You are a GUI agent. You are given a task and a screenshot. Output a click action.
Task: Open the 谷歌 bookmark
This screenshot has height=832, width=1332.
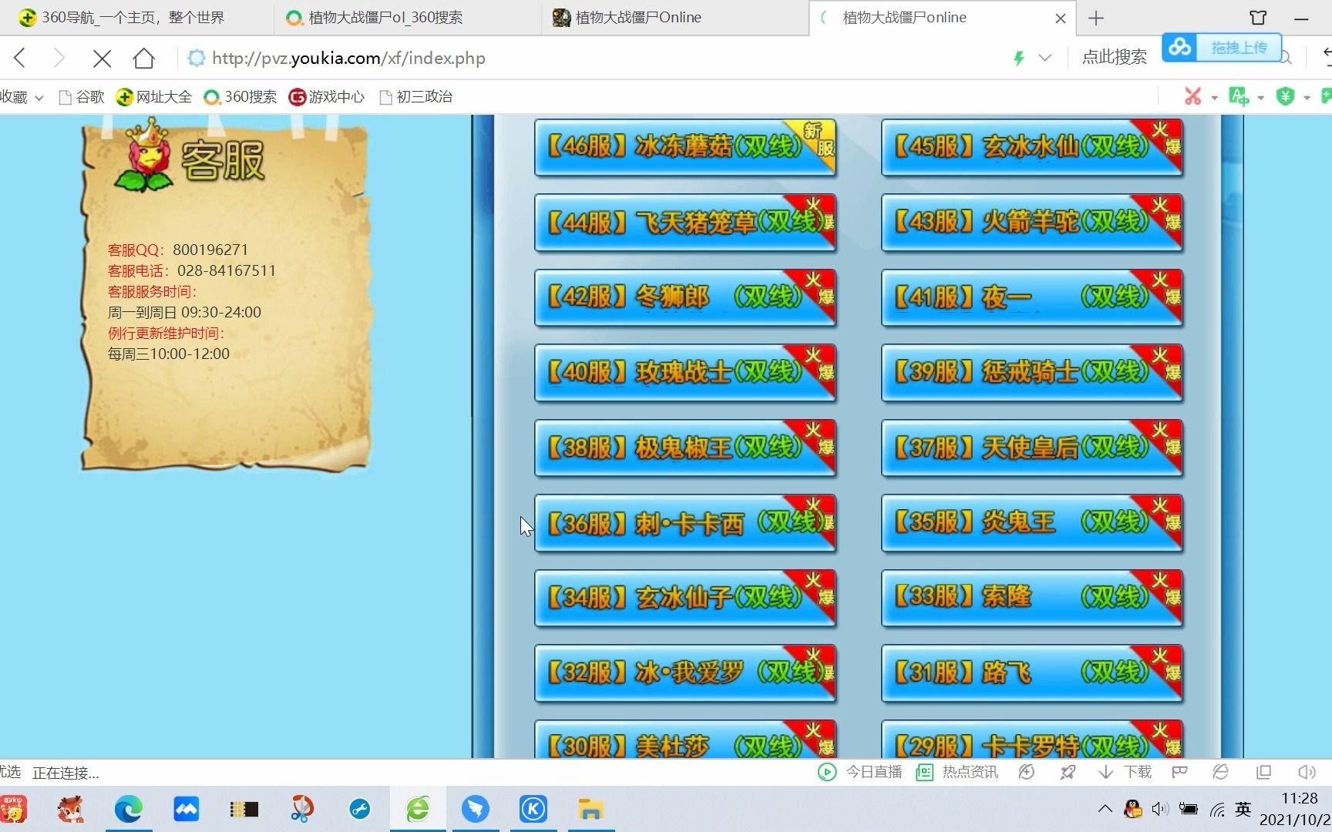pos(82,97)
